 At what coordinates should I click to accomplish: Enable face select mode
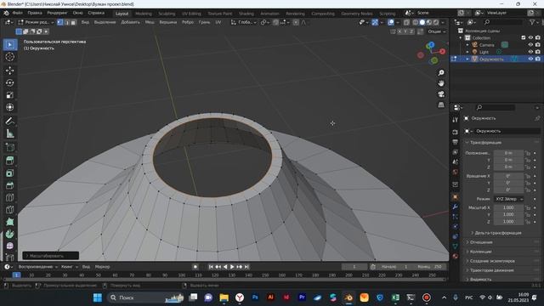tap(73, 22)
